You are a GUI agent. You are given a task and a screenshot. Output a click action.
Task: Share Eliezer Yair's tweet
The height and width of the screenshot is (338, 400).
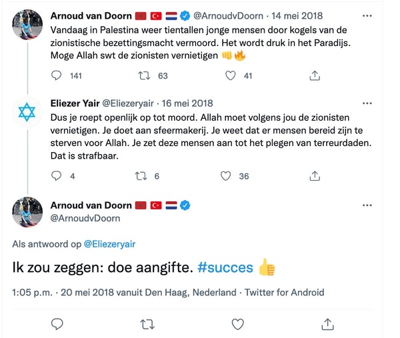point(315,176)
